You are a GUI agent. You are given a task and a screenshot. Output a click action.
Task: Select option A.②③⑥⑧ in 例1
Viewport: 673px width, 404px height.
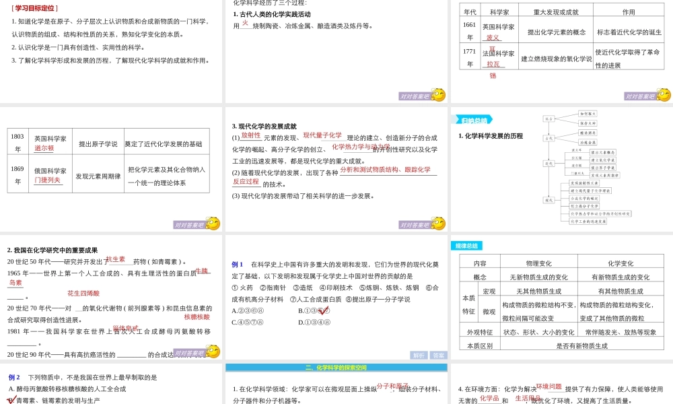coord(248,310)
